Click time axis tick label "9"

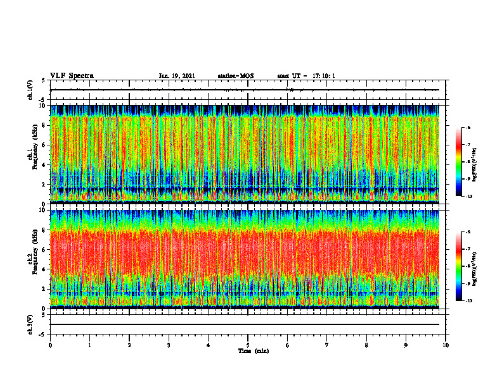tap(406, 345)
